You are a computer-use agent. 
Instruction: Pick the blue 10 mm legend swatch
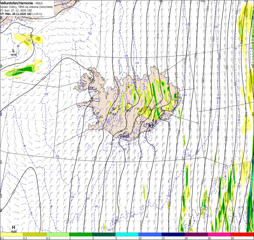click(x=150, y=234)
